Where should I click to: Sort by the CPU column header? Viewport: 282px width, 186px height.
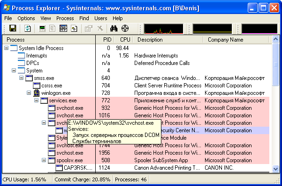click(x=123, y=40)
